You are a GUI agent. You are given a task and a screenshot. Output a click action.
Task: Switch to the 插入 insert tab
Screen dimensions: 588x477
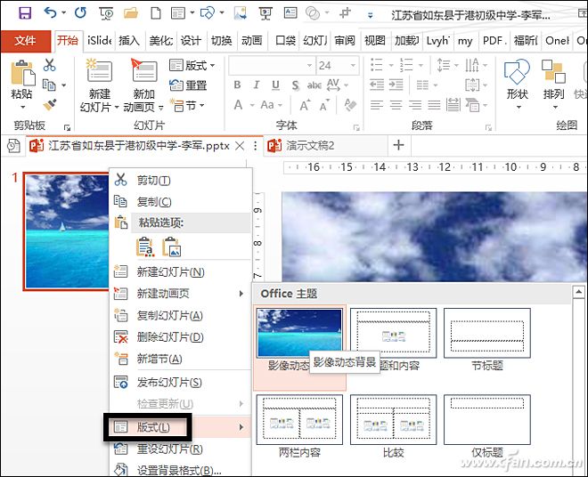pos(129,40)
